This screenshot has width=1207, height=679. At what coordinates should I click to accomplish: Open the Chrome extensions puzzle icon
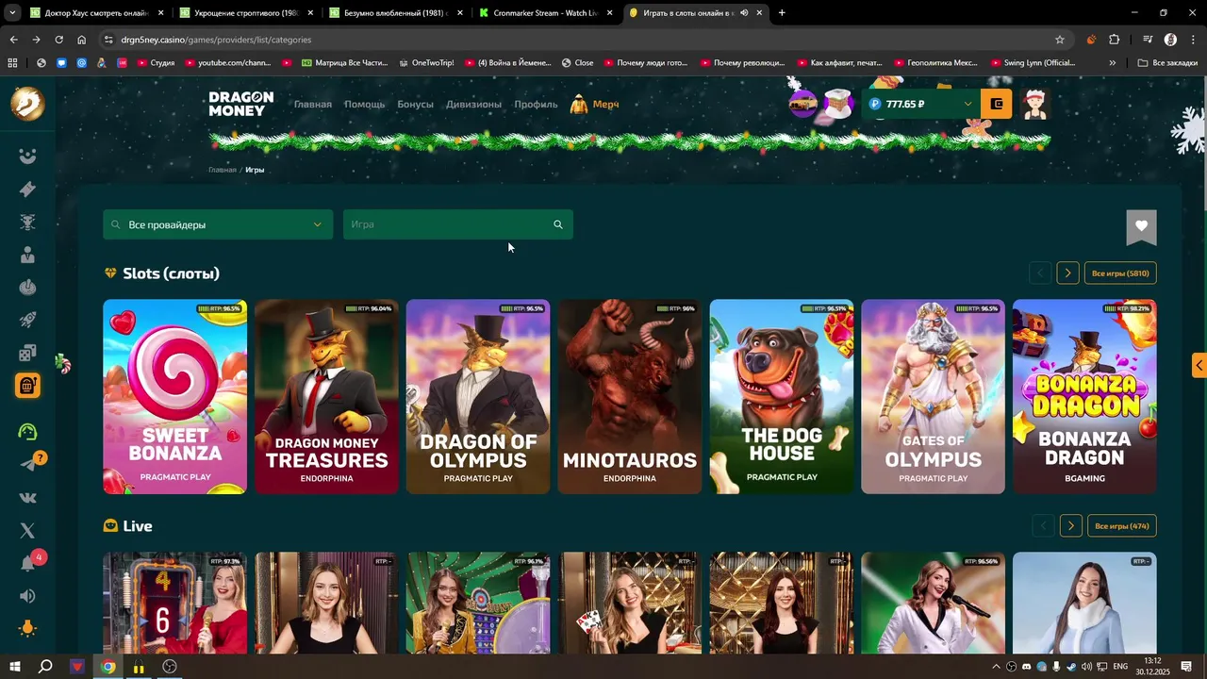click(1115, 40)
